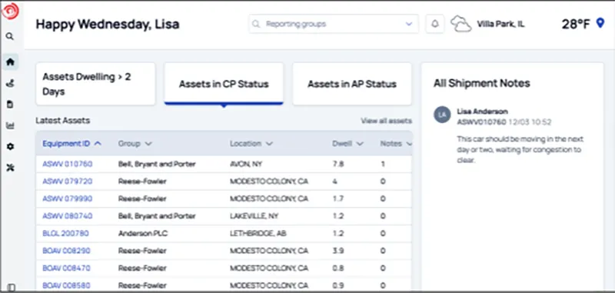This screenshot has width=615, height=293.
Task: Click the View all assets link
Action: click(x=387, y=121)
